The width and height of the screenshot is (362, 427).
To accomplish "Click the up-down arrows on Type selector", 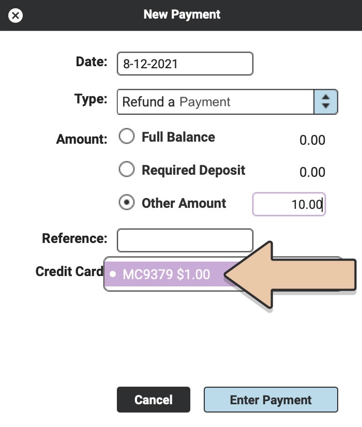I will tap(325, 102).
